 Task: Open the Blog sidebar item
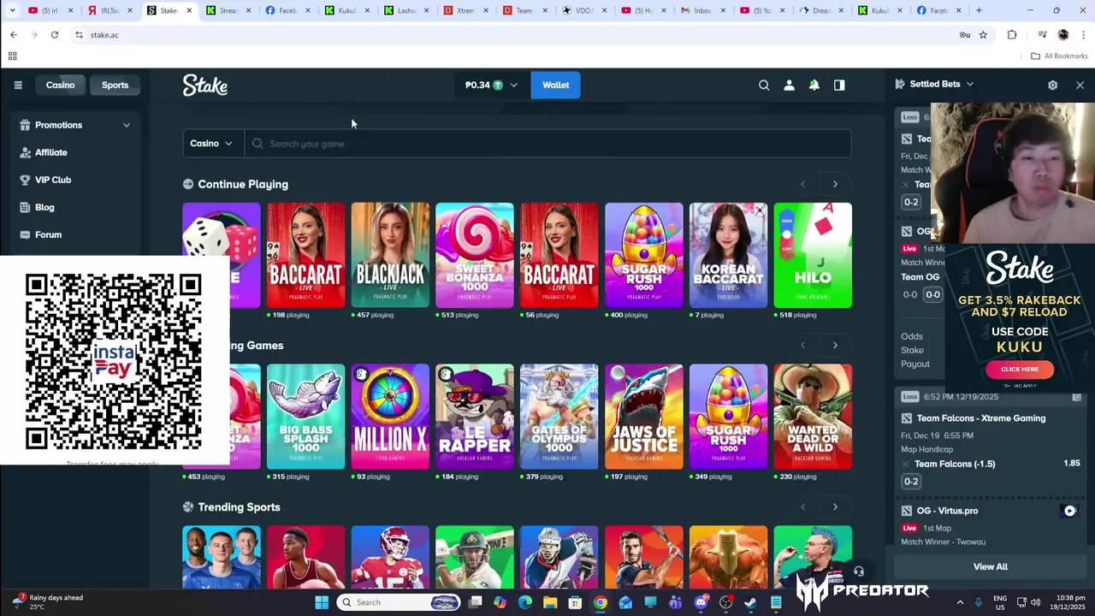click(x=44, y=207)
